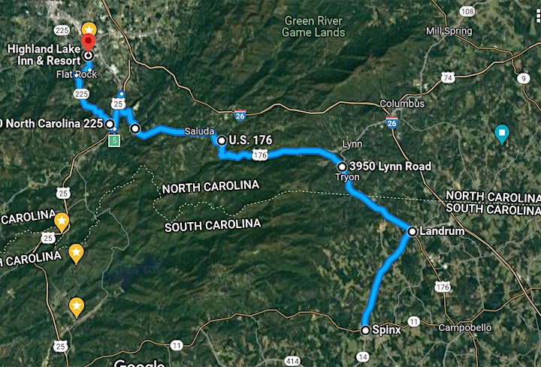541x367 pixels.
Task: Click the US 176 shield on blue route
Action: coord(260,155)
